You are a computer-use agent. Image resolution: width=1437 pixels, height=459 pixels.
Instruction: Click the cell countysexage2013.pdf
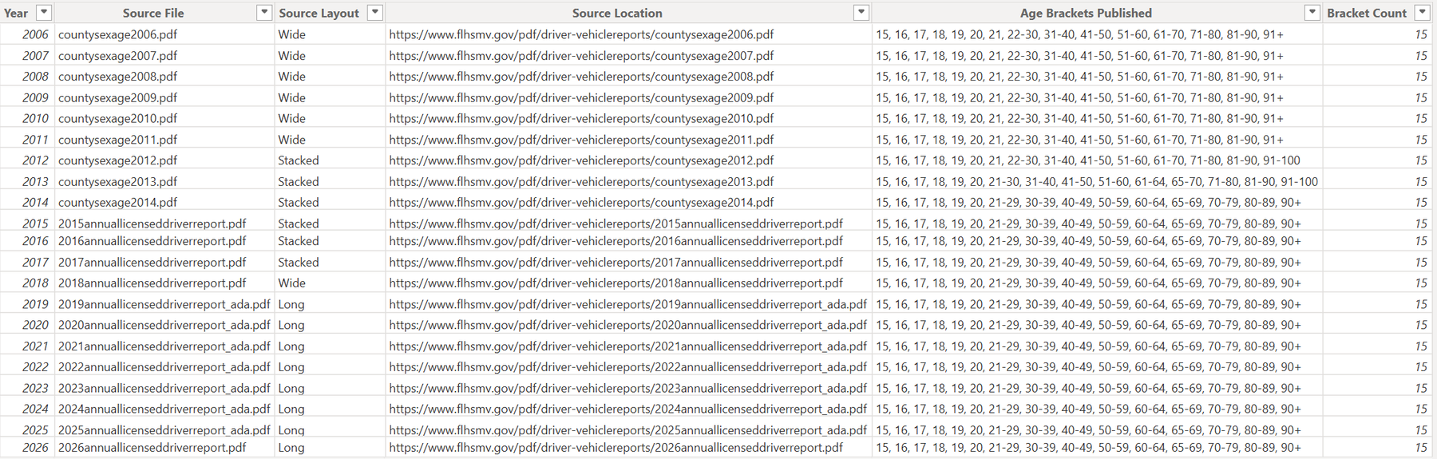117,182
